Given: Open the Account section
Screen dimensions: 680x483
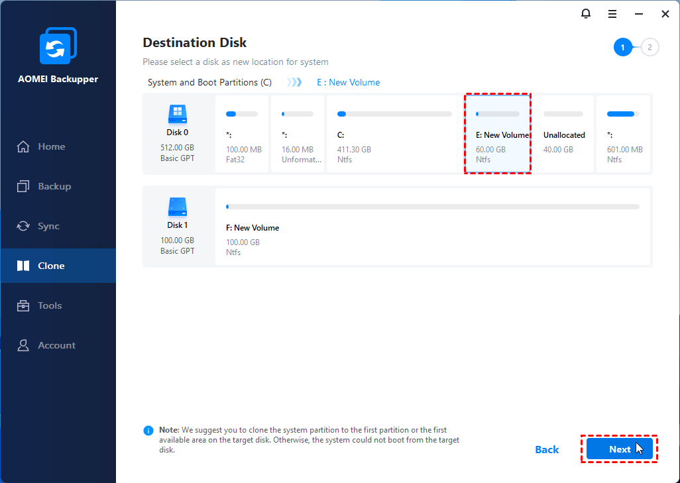Looking at the screenshot, I should (58, 345).
